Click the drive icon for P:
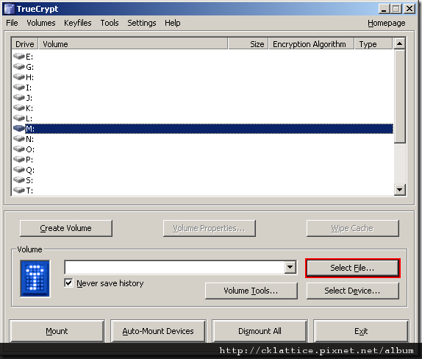 point(19,160)
